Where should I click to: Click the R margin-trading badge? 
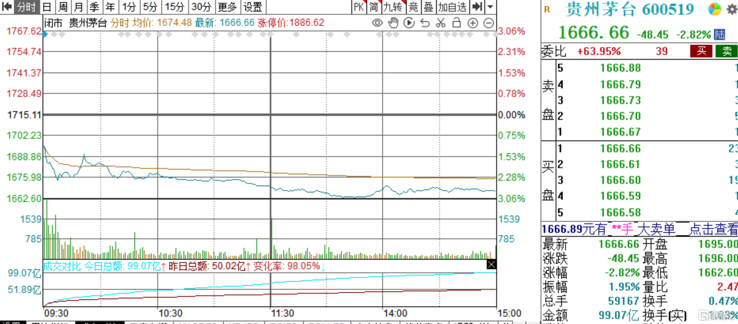(547, 9)
